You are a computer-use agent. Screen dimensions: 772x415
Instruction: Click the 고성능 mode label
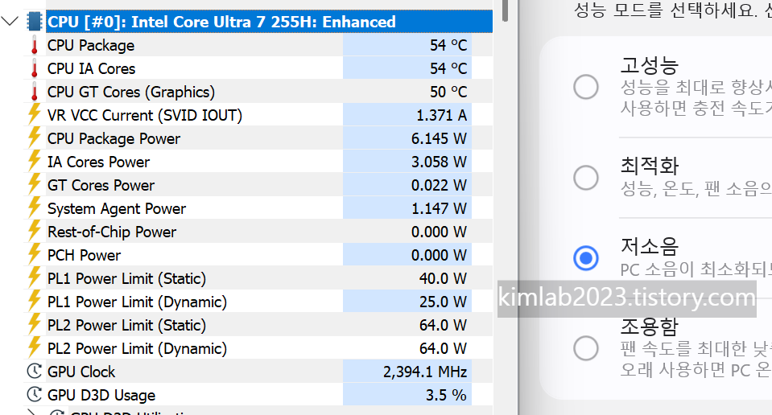[x=650, y=65]
